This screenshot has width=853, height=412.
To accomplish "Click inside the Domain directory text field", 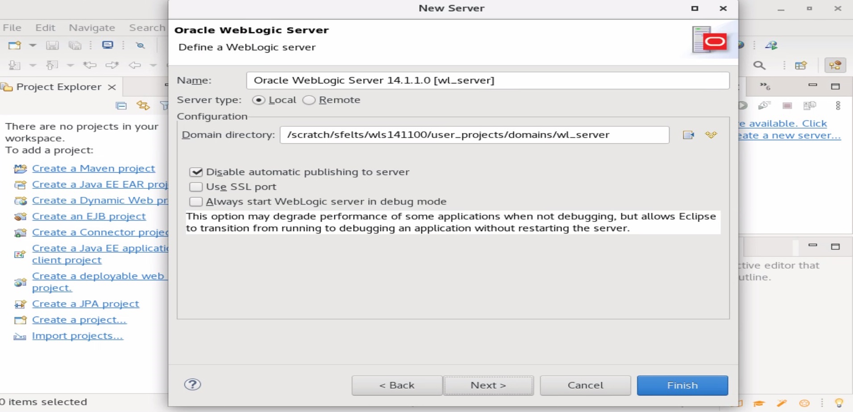I will [474, 135].
